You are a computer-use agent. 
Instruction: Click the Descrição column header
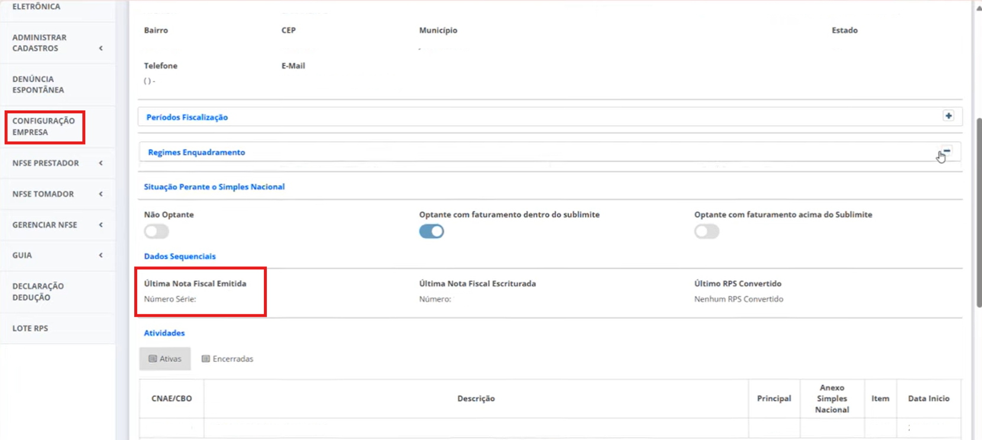tap(476, 399)
